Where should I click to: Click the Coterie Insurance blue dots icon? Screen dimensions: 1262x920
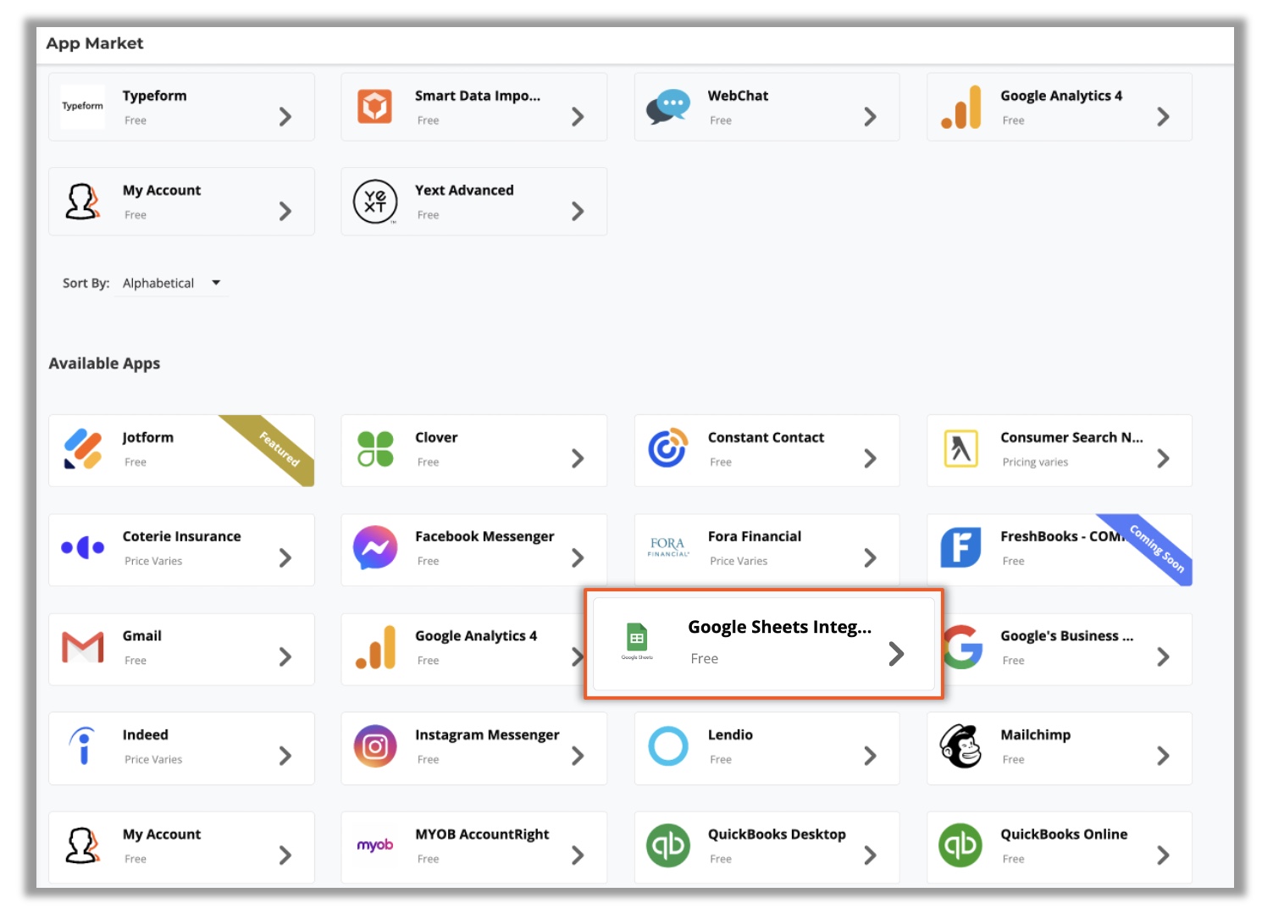point(83,548)
